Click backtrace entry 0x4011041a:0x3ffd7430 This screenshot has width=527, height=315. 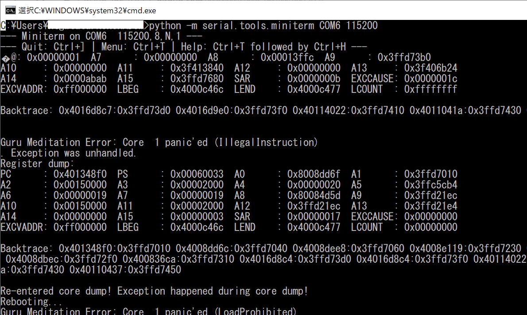[x=465, y=111]
